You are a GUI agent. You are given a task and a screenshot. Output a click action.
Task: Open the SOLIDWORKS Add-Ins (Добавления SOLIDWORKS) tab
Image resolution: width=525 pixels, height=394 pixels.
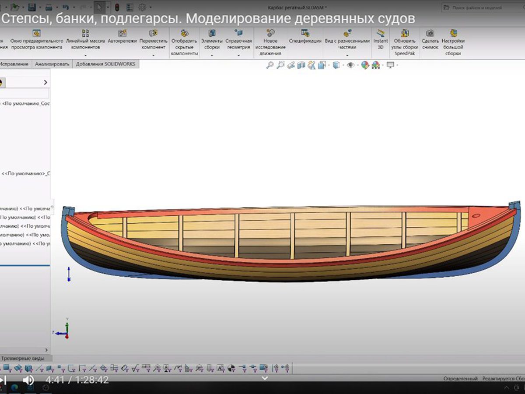point(105,64)
